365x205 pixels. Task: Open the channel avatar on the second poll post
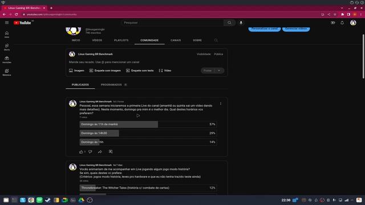[x=72, y=167]
